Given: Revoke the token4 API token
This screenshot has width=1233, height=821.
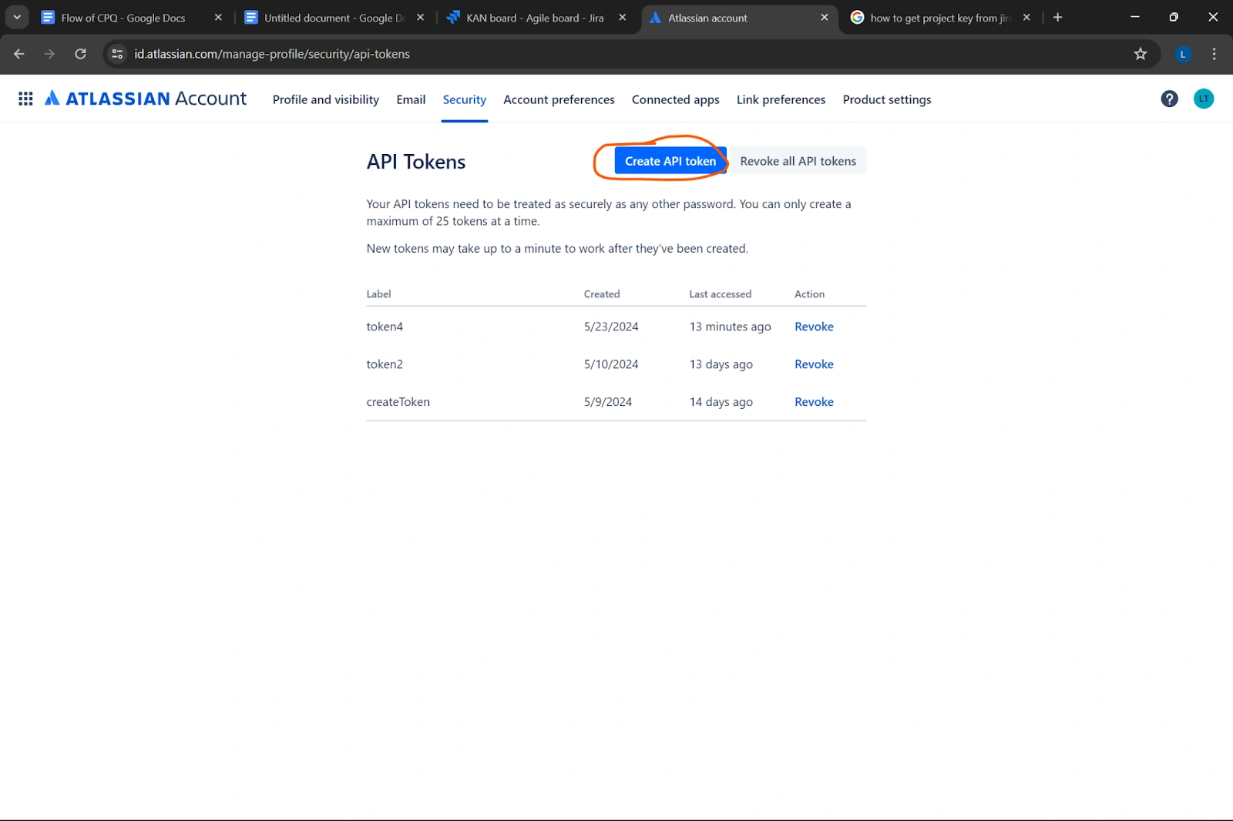Looking at the screenshot, I should [x=813, y=326].
